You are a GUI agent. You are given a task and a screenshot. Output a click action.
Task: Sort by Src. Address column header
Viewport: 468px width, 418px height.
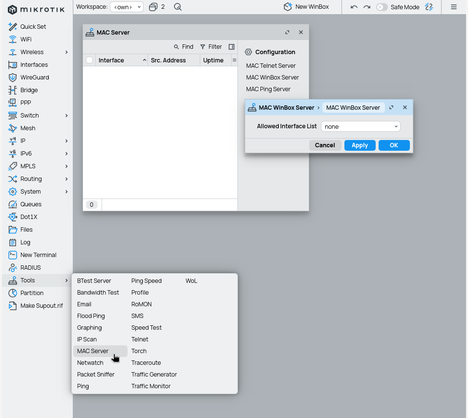pyautogui.click(x=174, y=60)
